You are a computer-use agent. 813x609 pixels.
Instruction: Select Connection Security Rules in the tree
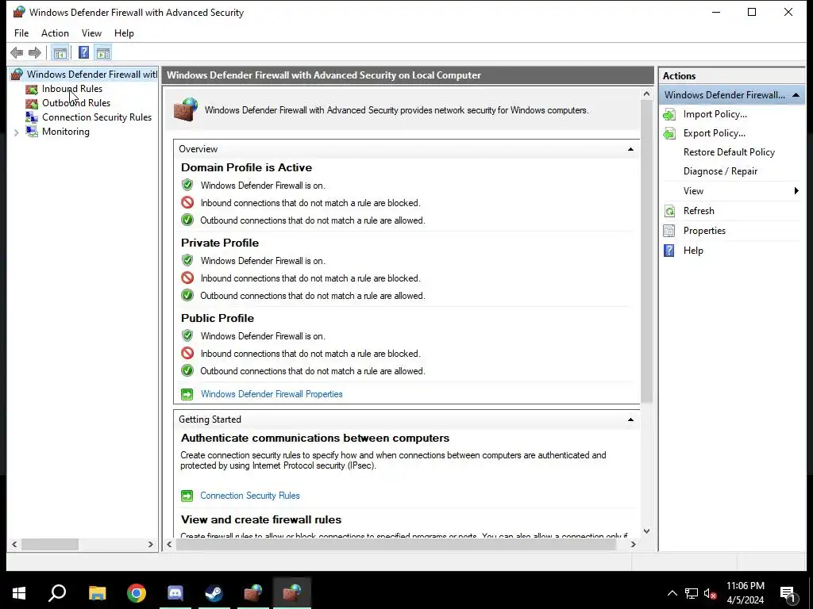97,117
